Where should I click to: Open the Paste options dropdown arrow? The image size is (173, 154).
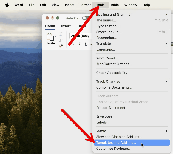click(x=56, y=36)
